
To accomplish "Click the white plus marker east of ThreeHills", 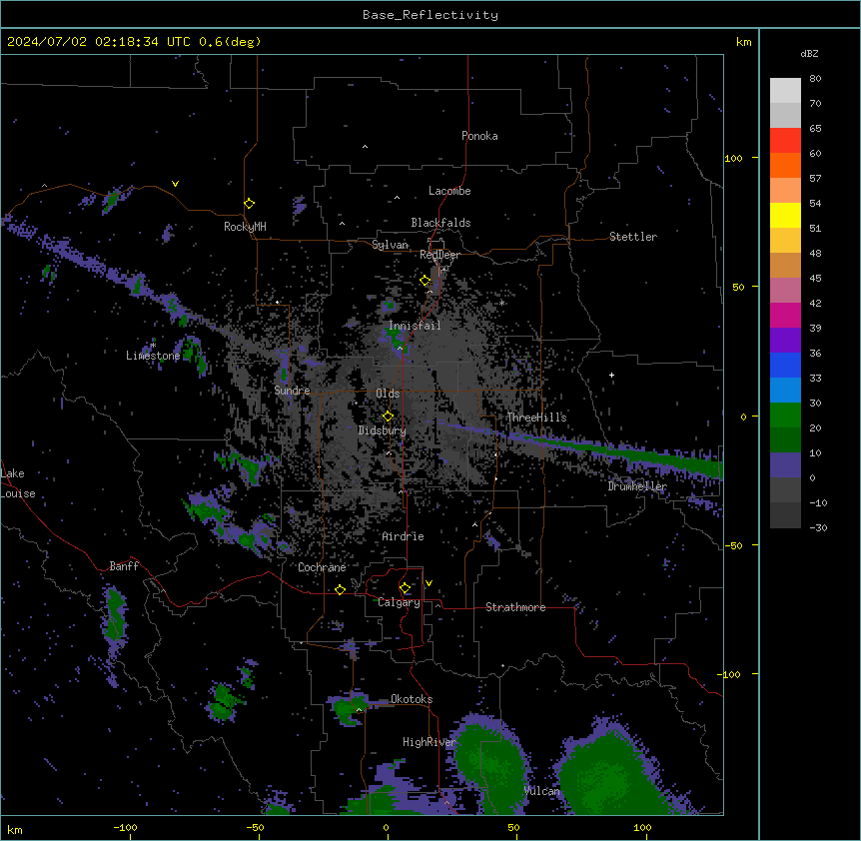I will [x=611, y=376].
